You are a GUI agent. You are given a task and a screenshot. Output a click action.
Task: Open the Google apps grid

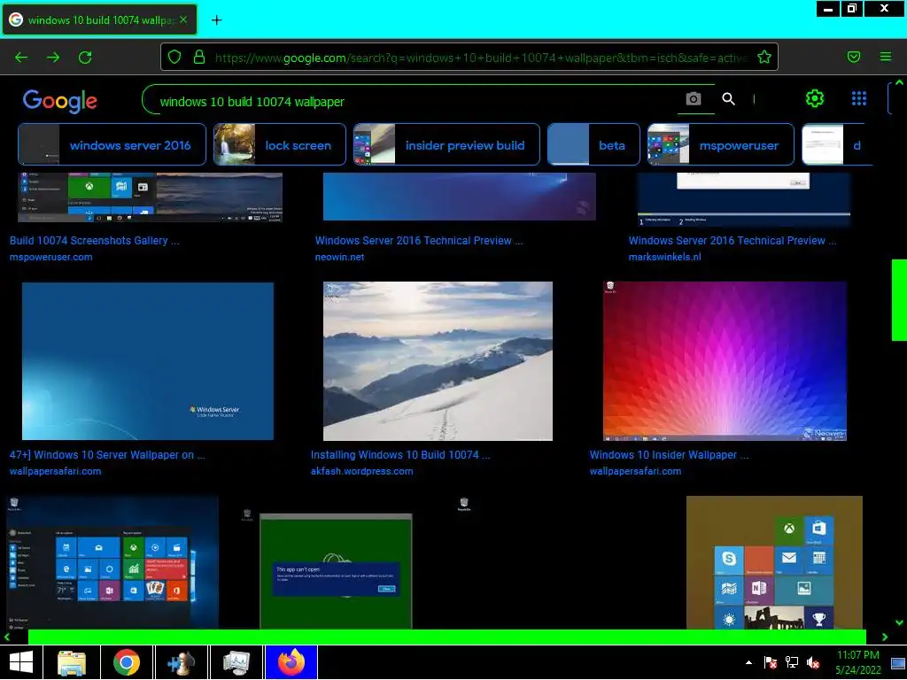coord(859,99)
